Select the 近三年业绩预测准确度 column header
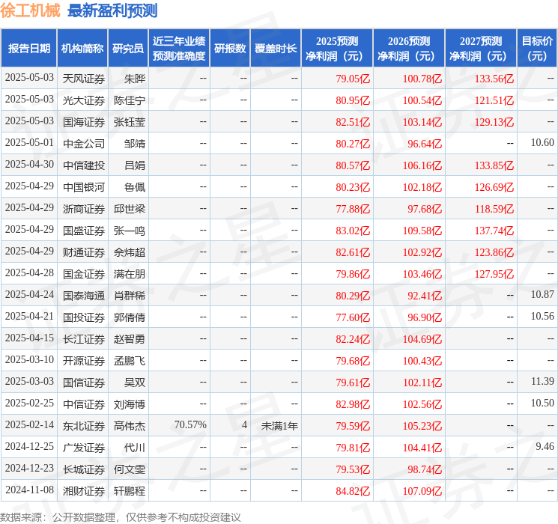This screenshot has width=558, height=524. [179, 49]
